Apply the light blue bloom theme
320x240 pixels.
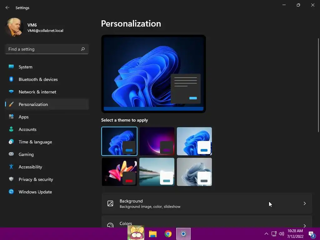point(194,141)
